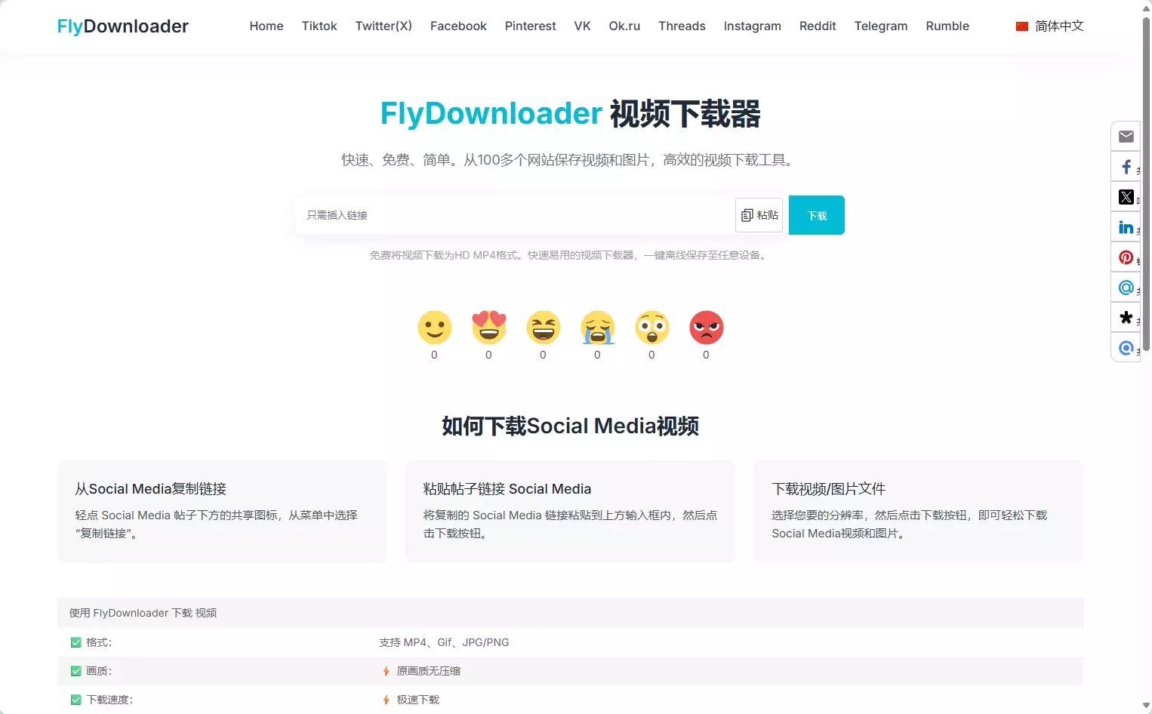Share page via LinkedIn sidebar icon
This screenshot has width=1152, height=714.
tap(1126, 227)
